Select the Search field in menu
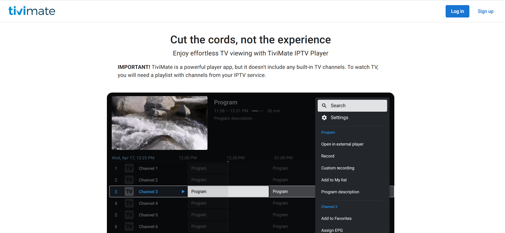This screenshot has height=233, width=505. click(x=352, y=105)
